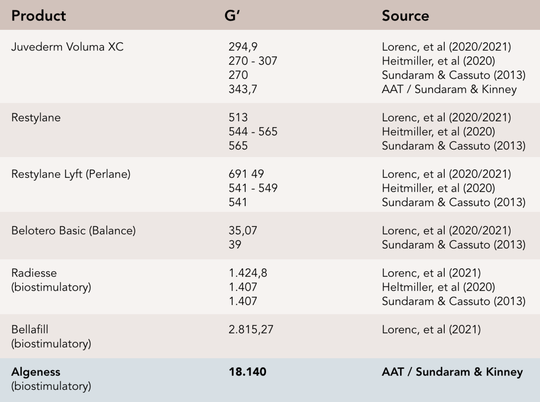Click the Radiesse product name
Viewport: 540px width, 402px height.
(x=34, y=273)
